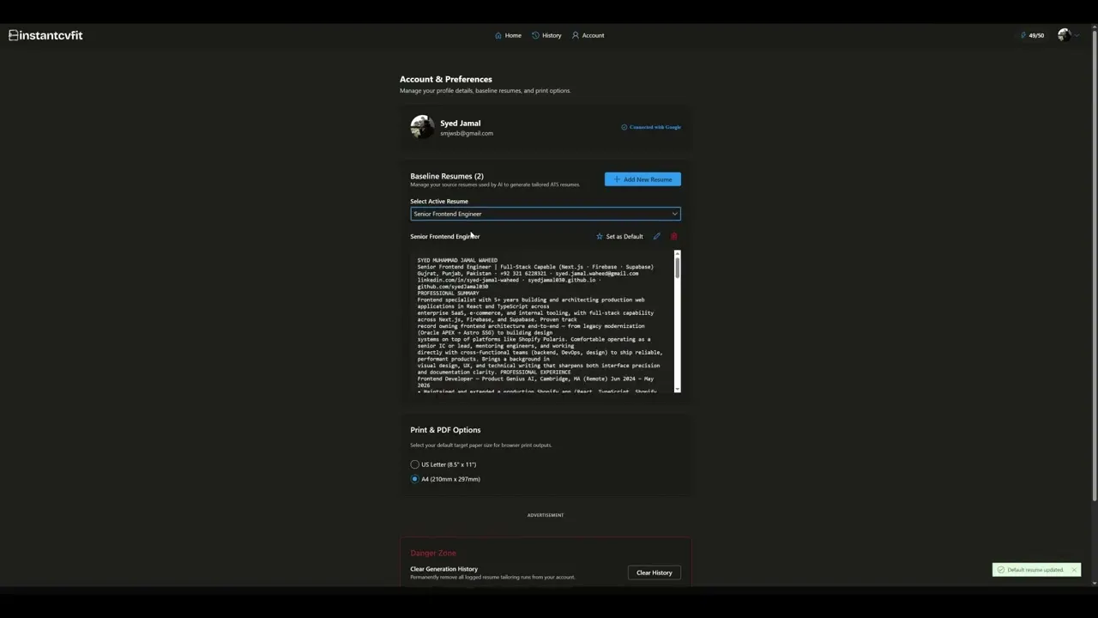
Task: Click the Clear History button
Action: pos(655,573)
